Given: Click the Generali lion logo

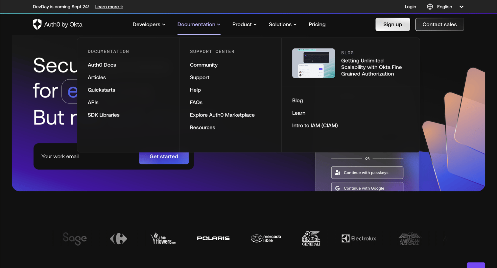Looking at the screenshot, I should coord(311,238).
